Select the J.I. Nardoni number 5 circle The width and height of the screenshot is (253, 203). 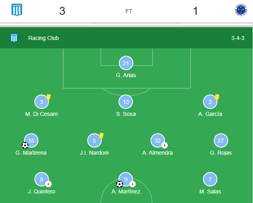94,141
